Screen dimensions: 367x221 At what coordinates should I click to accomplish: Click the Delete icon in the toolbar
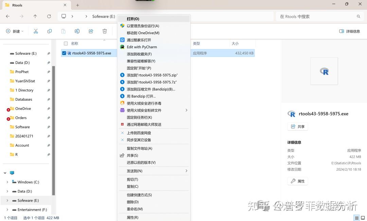tap(104, 31)
